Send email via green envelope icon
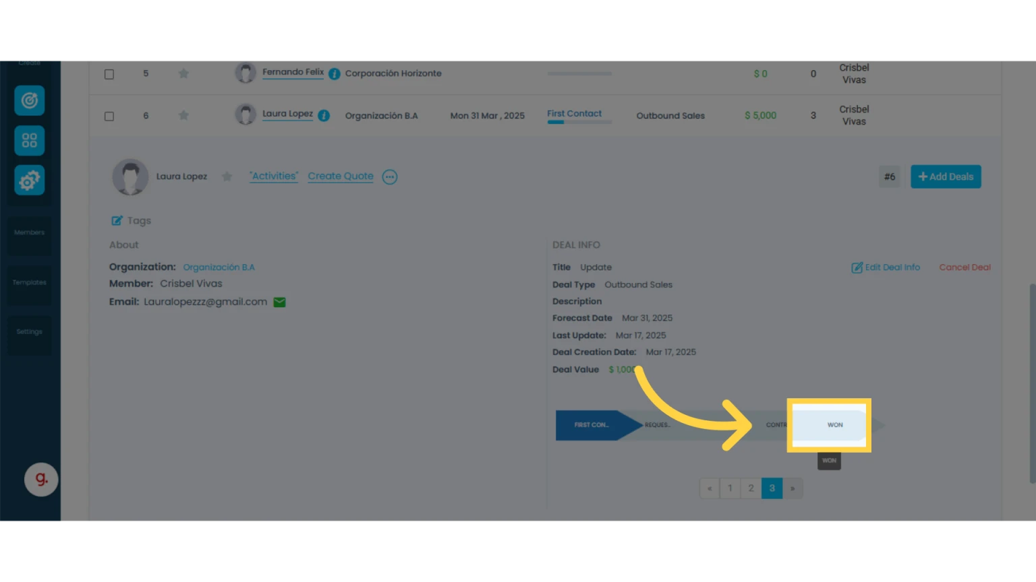 click(280, 302)
